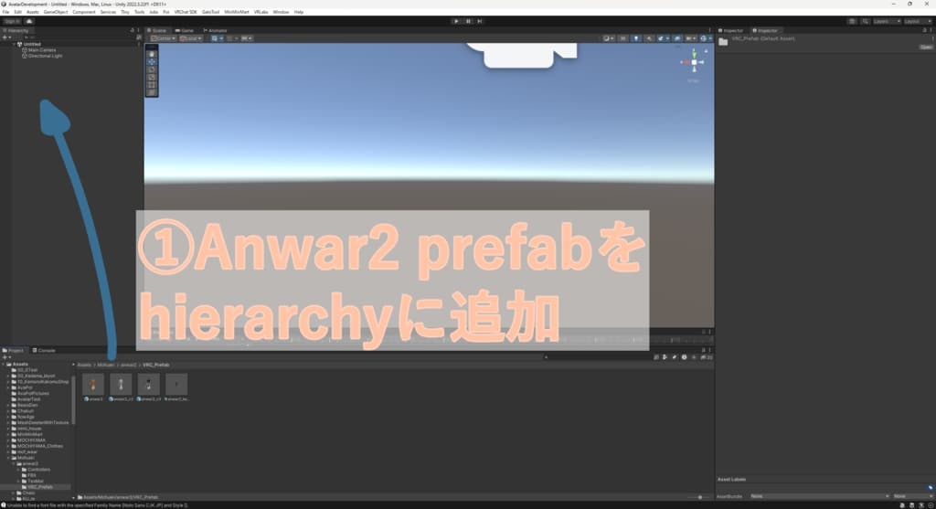Click the Project folder tree scrollbar

click(73, 400)
